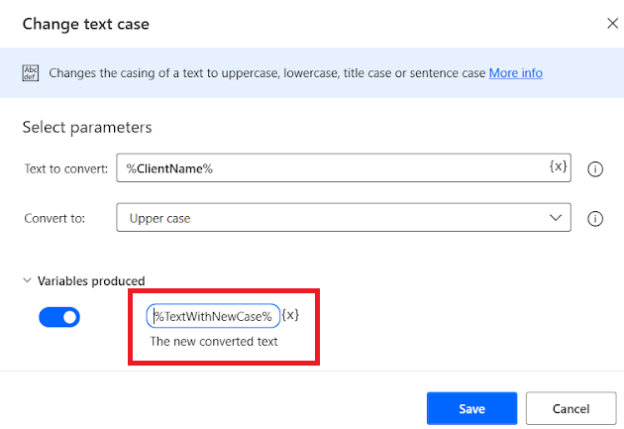Click the 'The new converted text' description
Viewport: 624px width, 429px height.
pos(214,342)
